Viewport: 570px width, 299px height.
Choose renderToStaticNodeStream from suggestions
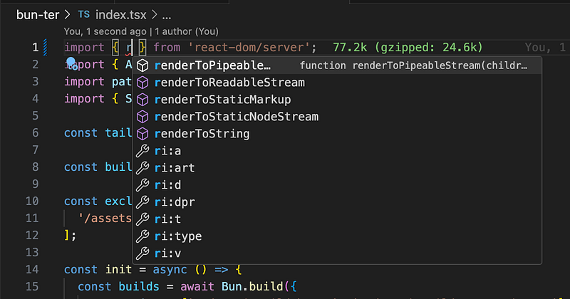[x=337, y=117]
